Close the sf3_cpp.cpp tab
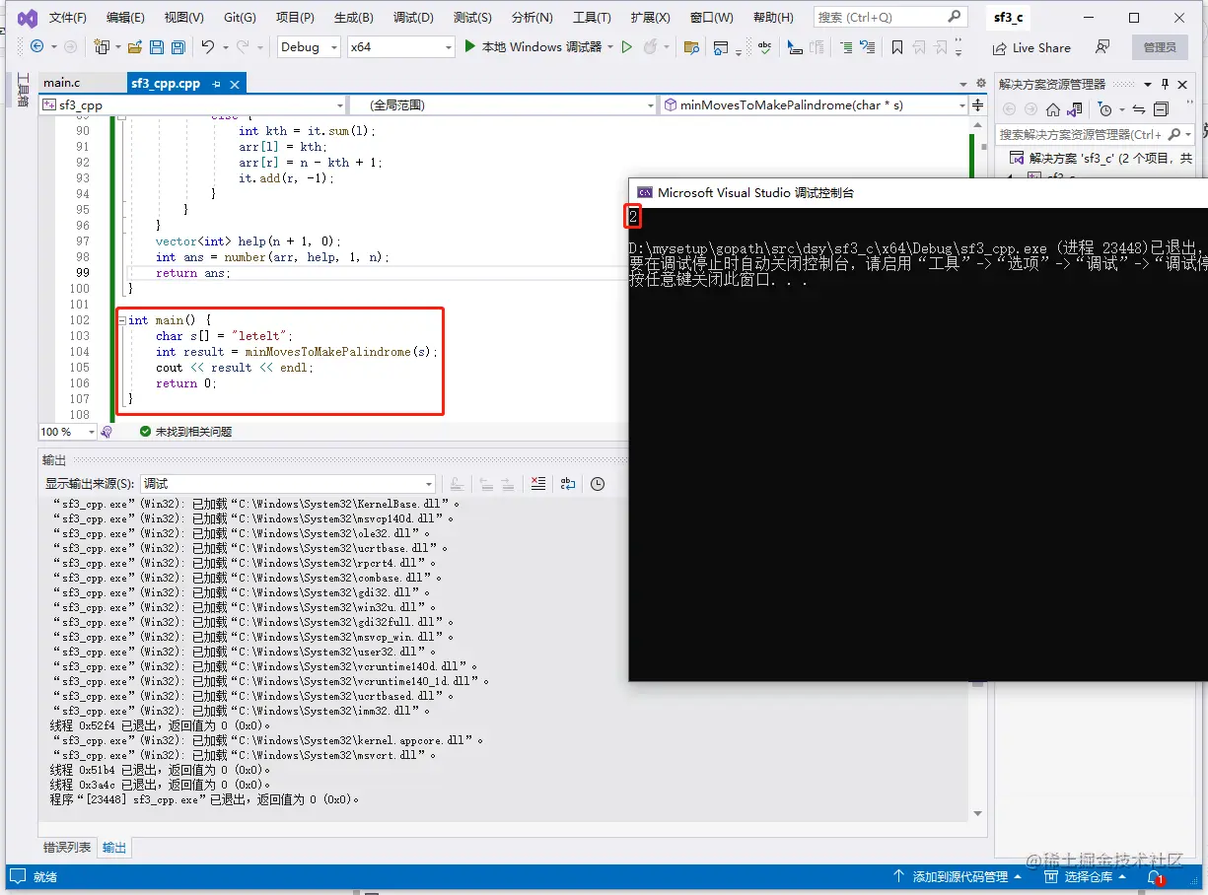This screenshot has height=895, width=1208. [x=235, y=84]
